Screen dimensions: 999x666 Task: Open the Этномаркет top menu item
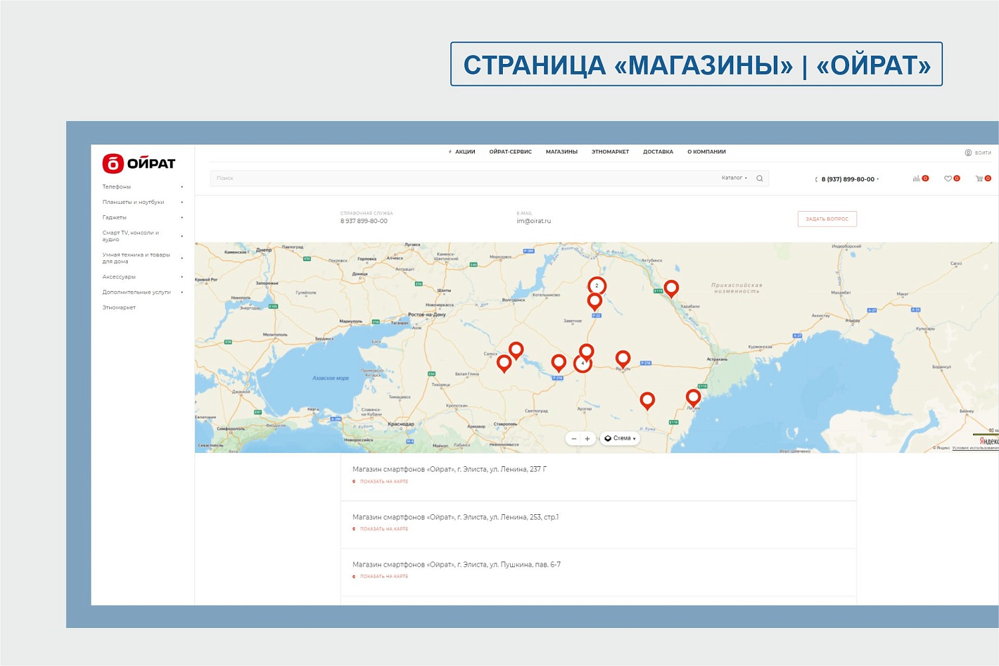point(610,152)
